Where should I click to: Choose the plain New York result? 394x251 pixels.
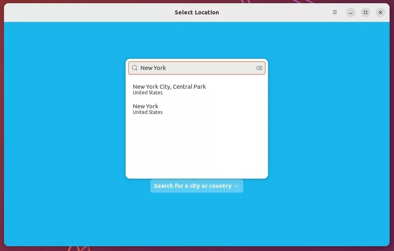(x=197, y=109)
